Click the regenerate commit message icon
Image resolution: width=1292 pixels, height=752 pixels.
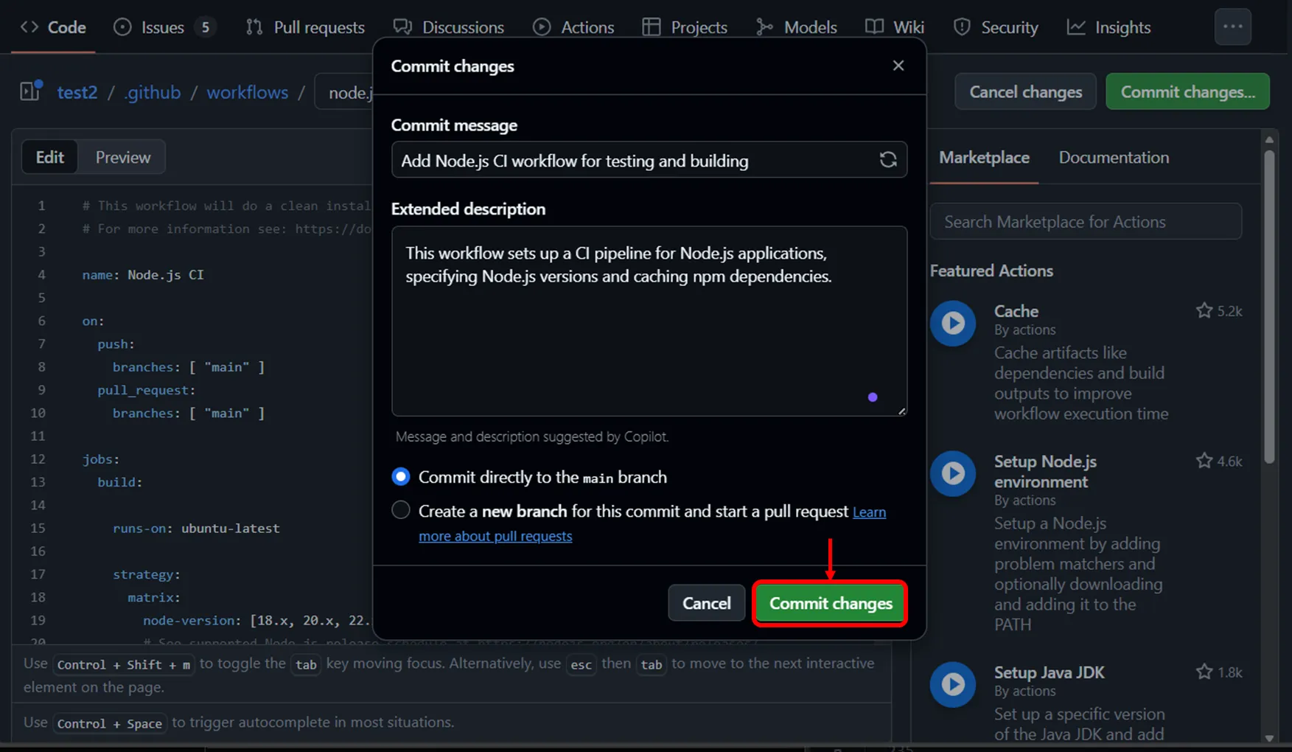click(x=887, y=160)
